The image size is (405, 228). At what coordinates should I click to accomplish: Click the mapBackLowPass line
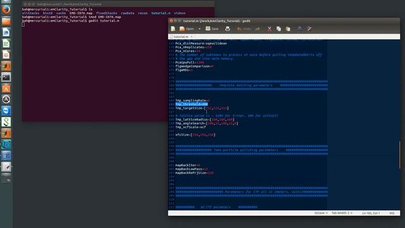click(191, 169)
